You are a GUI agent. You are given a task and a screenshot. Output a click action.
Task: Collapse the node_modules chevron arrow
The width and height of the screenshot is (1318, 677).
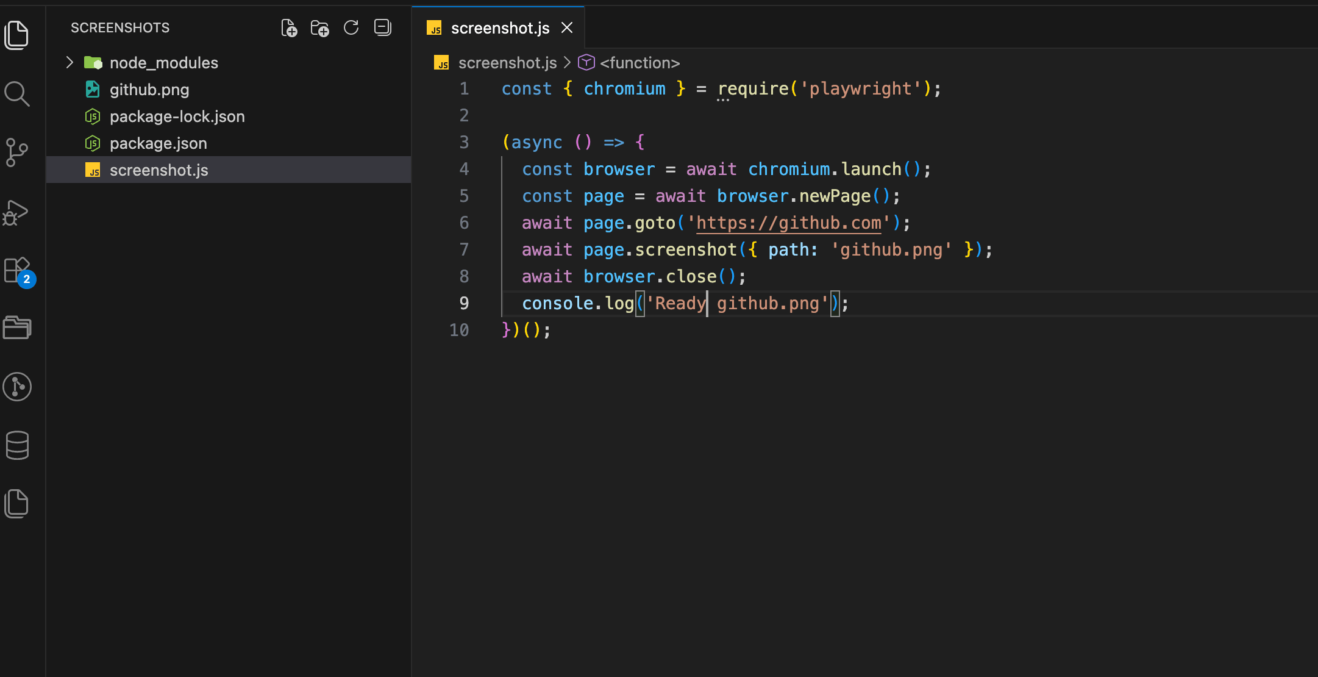pos(69,62)
